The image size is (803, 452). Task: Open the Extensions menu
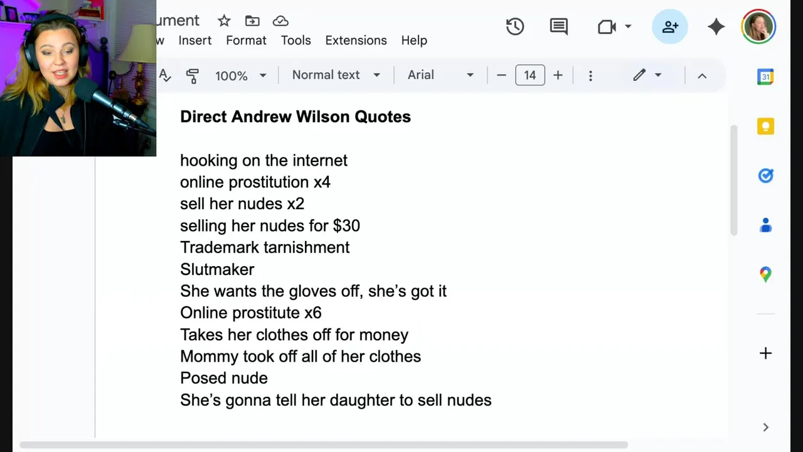tap(356, 40)
